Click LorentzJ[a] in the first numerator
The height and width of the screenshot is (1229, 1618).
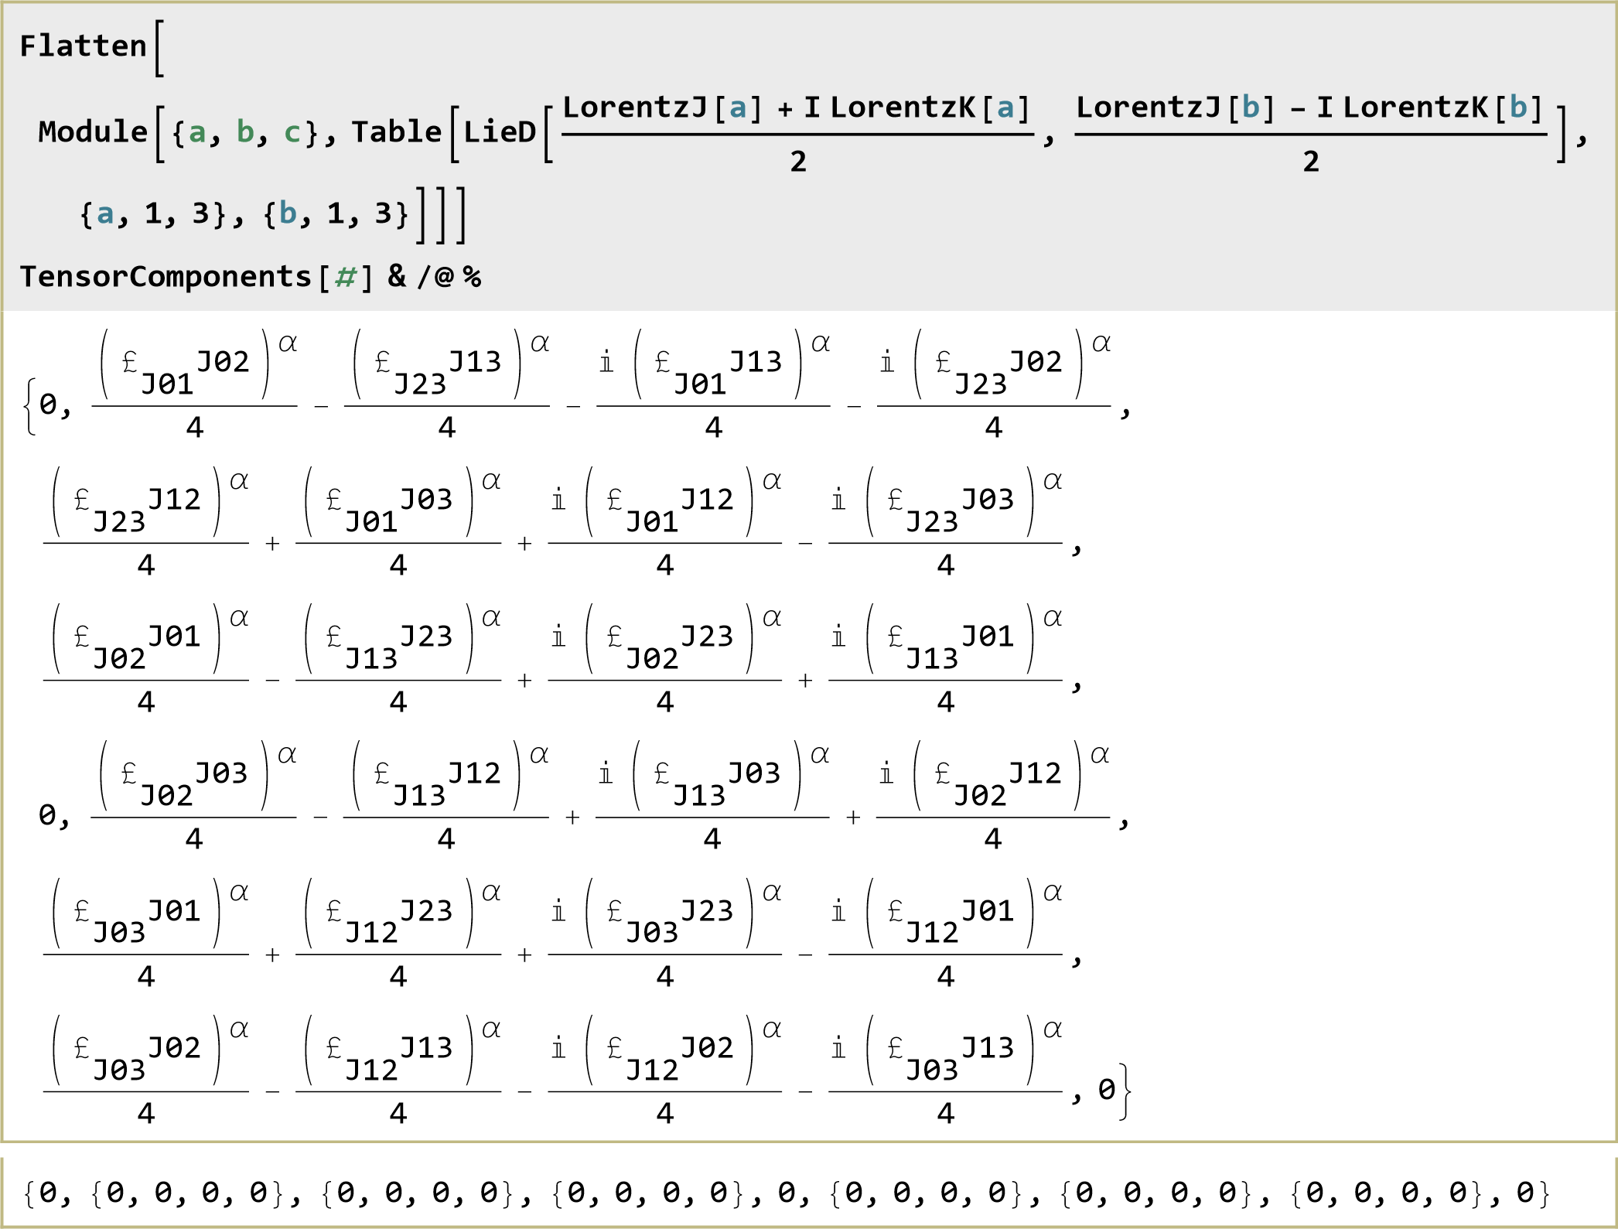[x=662, y=108]
